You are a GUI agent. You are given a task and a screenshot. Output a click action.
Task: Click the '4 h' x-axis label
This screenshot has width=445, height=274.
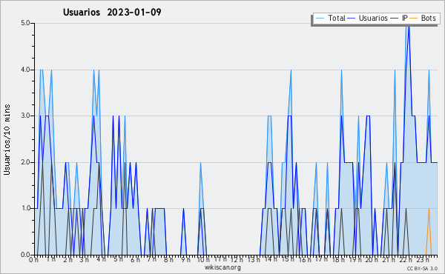(101, 259)
